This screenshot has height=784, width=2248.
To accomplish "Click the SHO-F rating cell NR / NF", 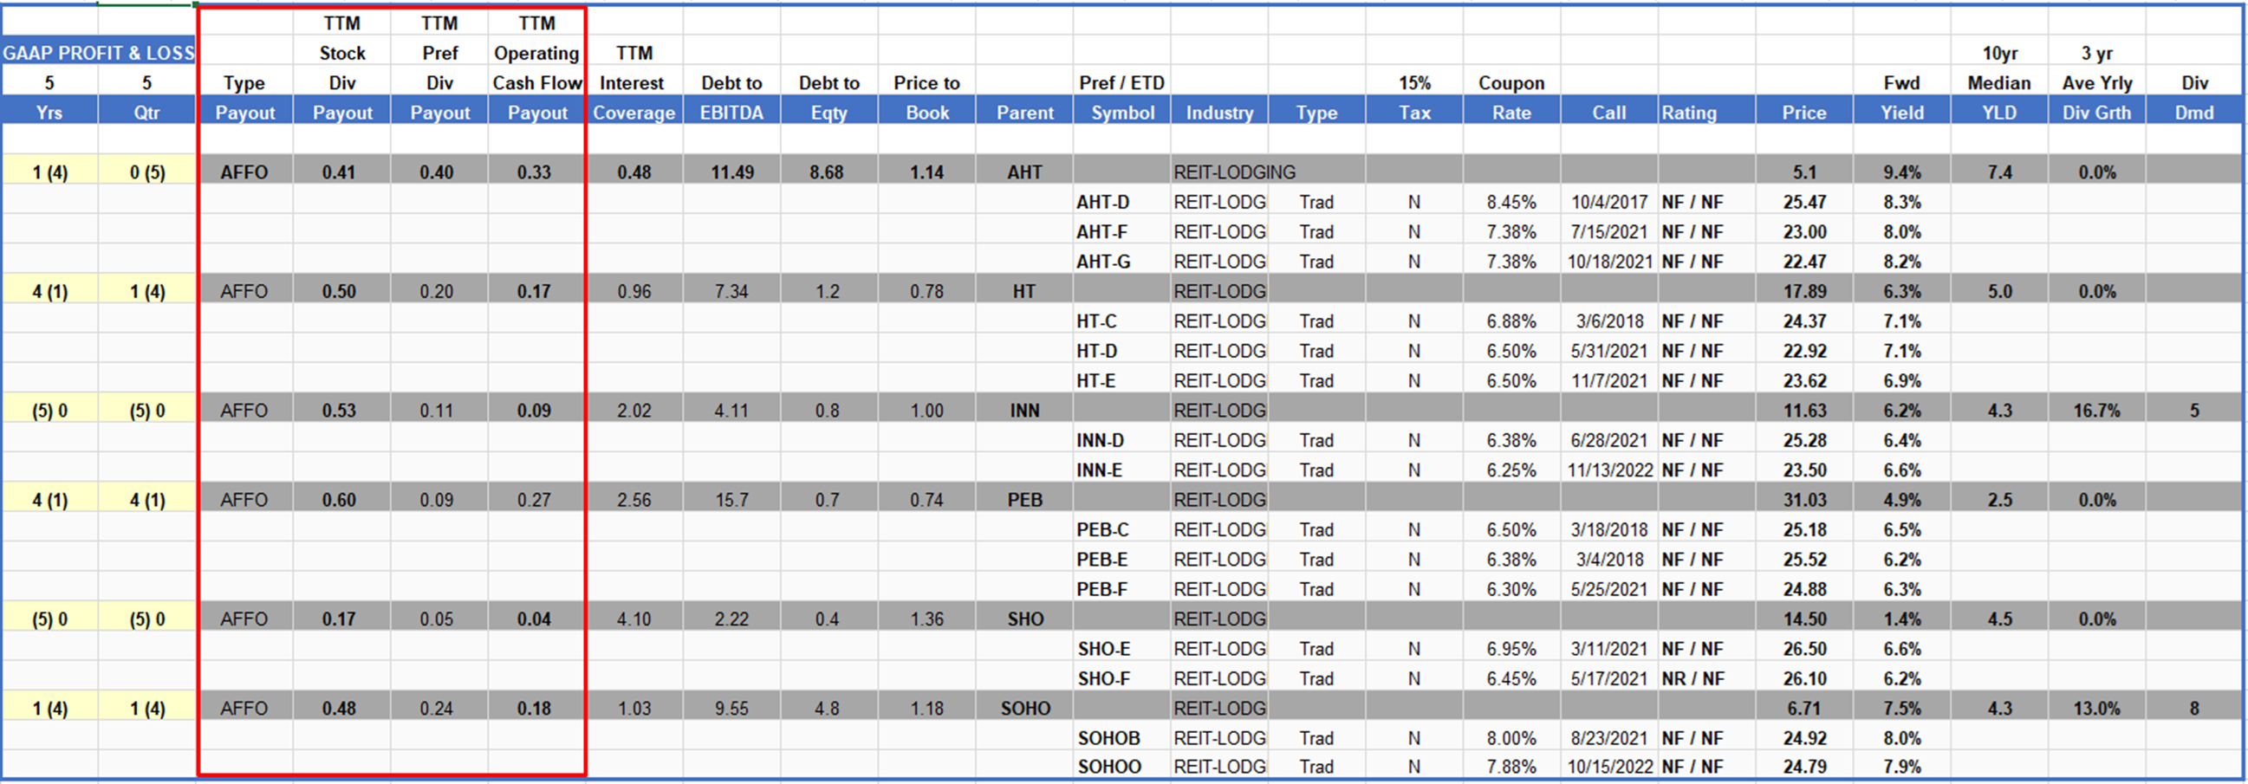I will 1692,679.
